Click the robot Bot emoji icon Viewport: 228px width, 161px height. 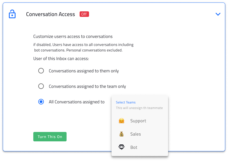point(121,147)
